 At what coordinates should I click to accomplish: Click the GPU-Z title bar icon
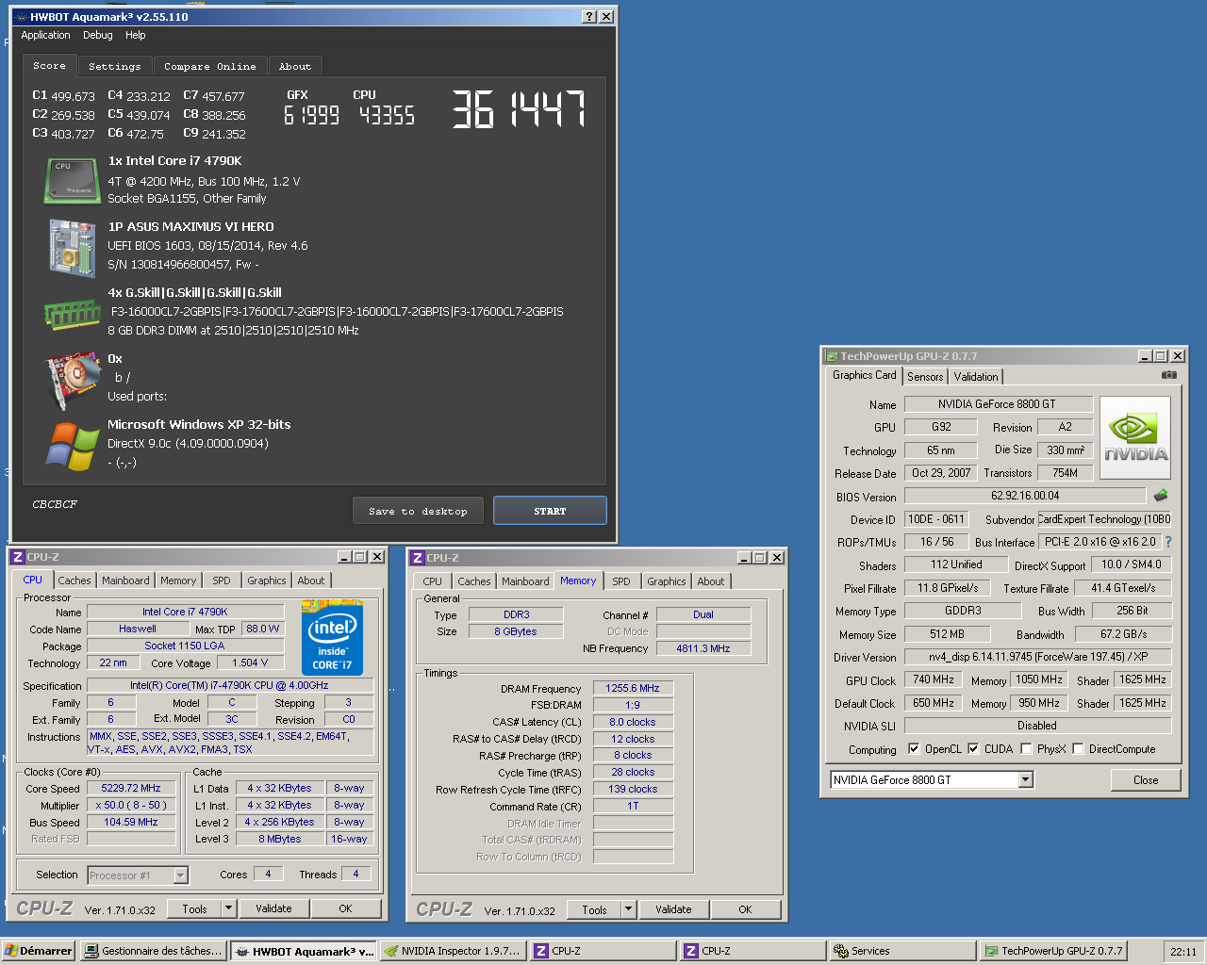coord(832,356)
